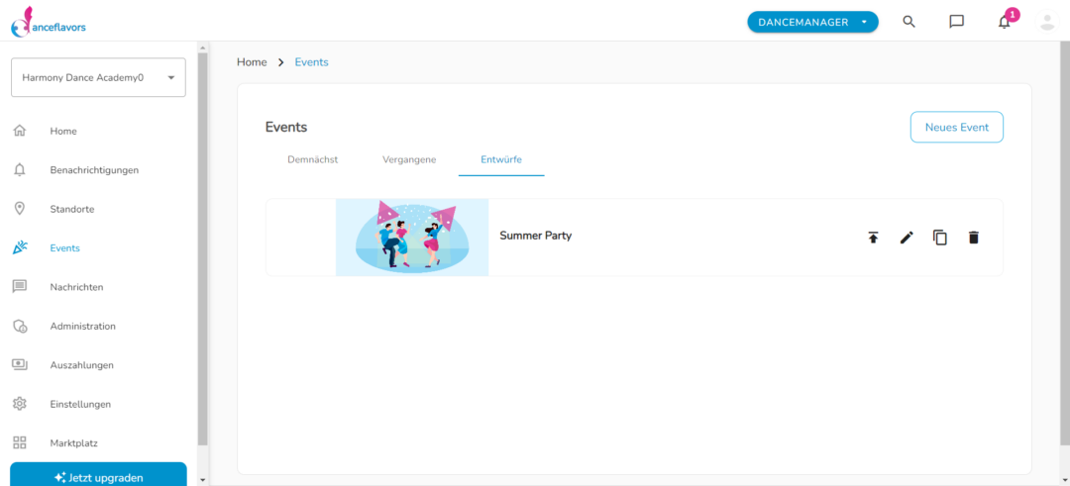
Task: Click the Events party popper icon
Action: 20,248
